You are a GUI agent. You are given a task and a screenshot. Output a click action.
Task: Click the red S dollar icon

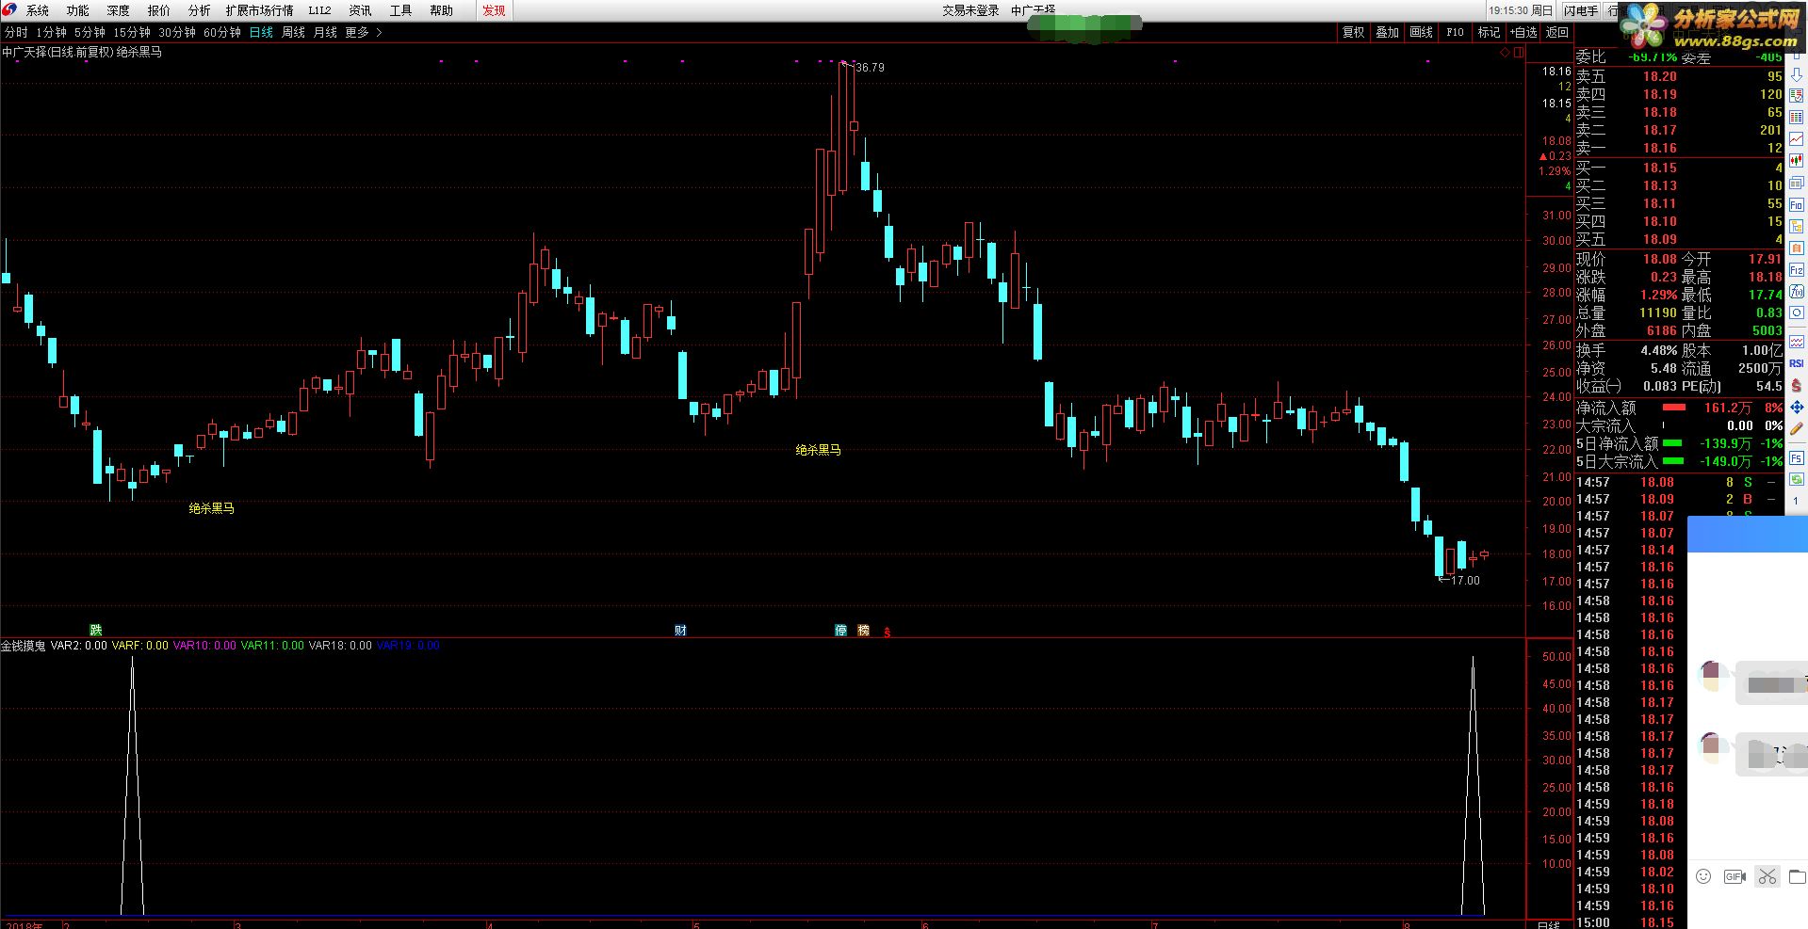coord(1797,385)
